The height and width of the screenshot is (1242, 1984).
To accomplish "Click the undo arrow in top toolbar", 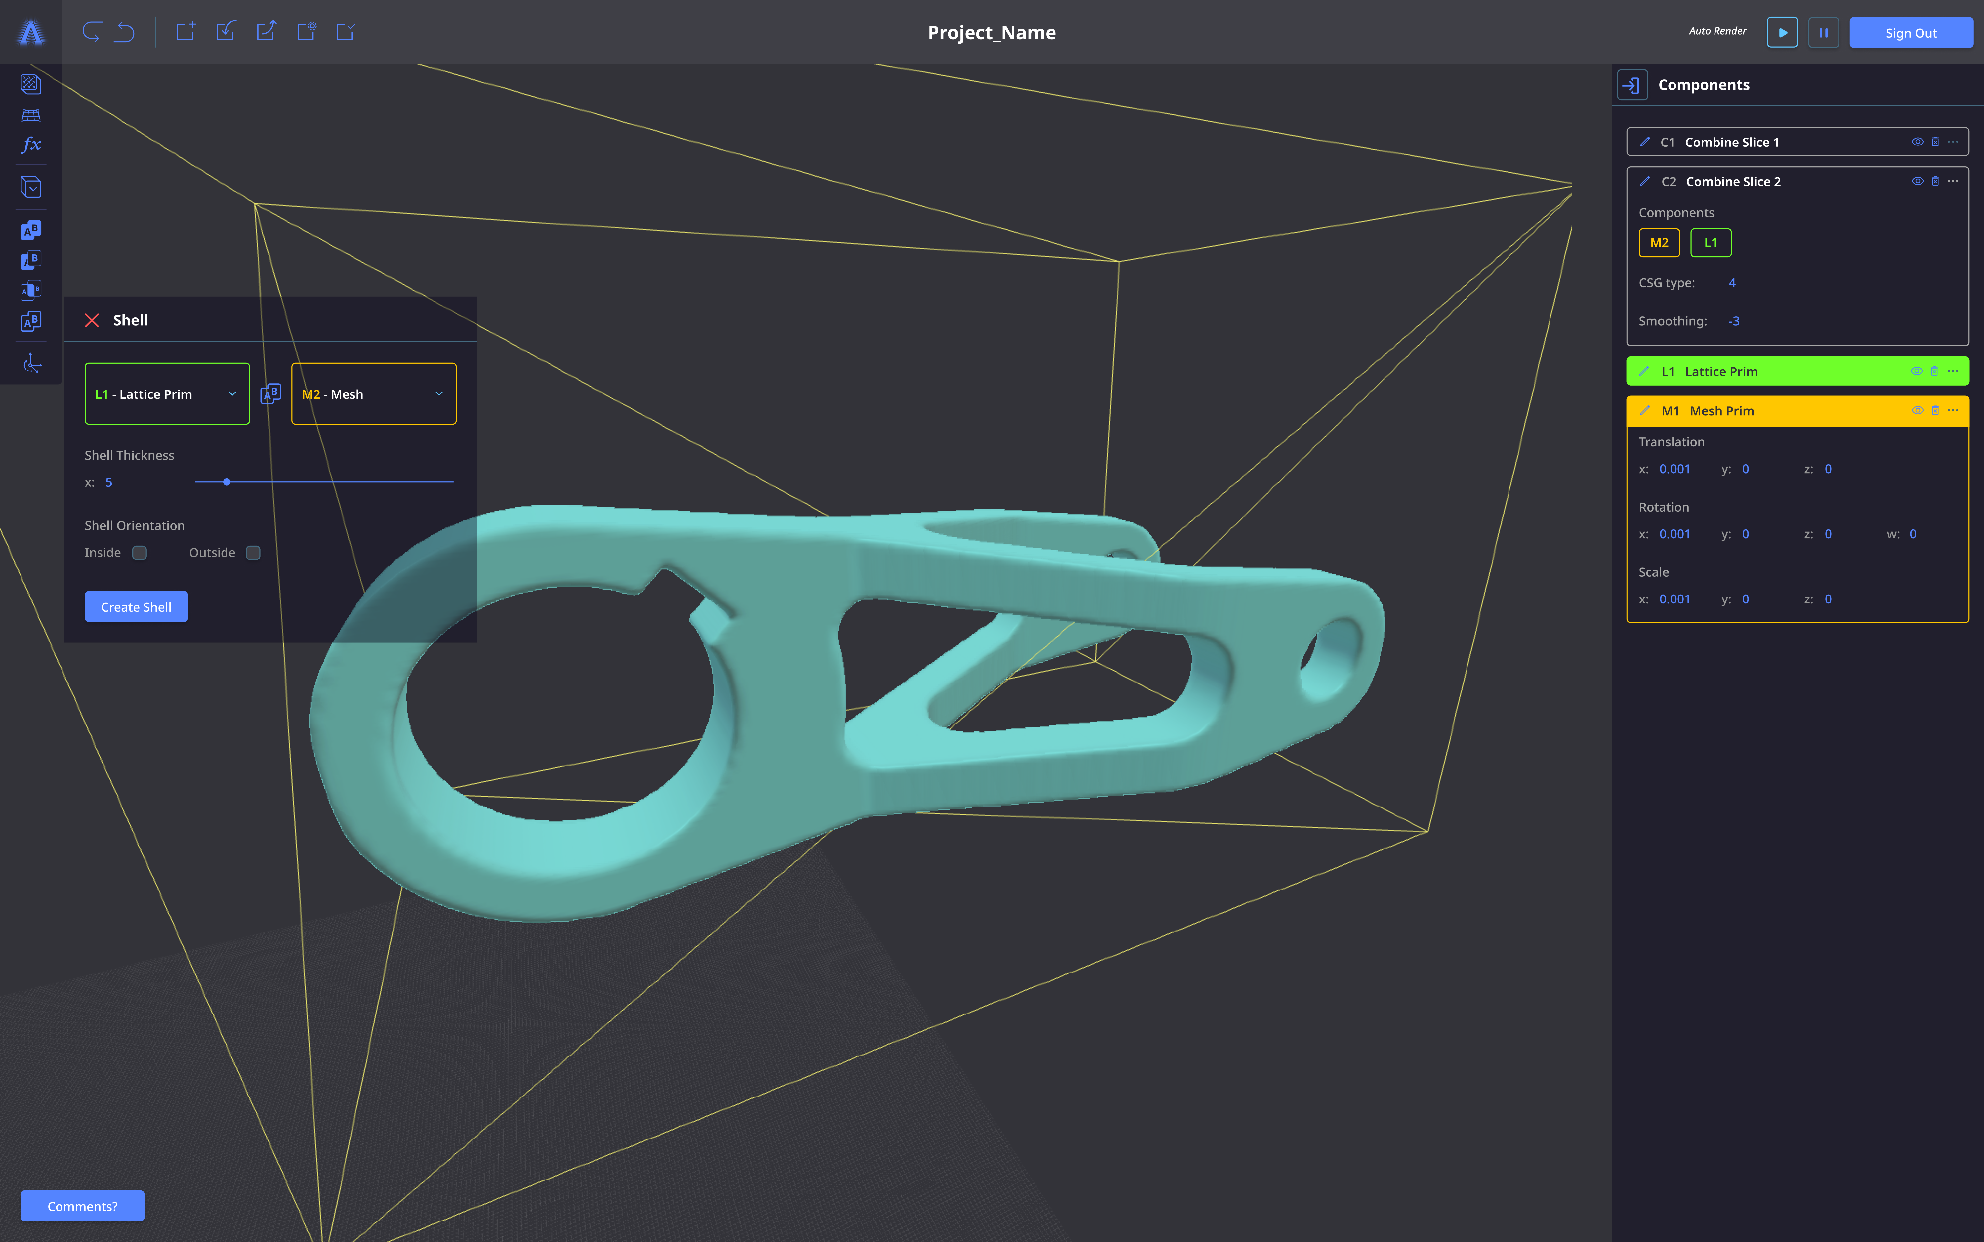I will pos(125,32).
